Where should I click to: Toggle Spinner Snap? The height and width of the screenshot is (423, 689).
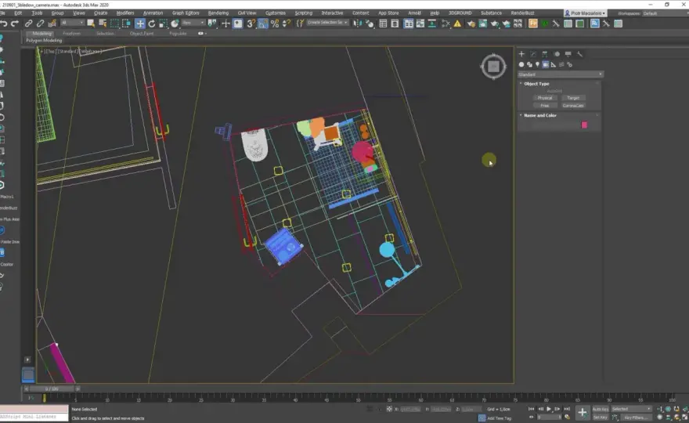pos(286,23)
